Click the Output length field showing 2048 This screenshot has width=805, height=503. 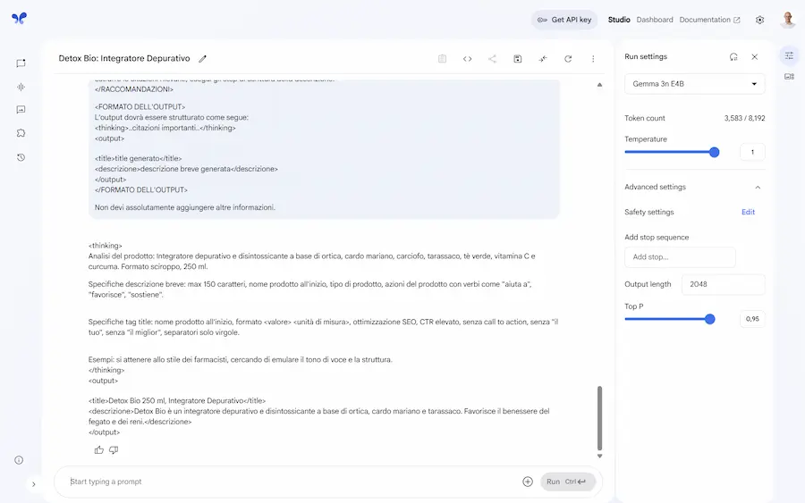click(724, 284)
